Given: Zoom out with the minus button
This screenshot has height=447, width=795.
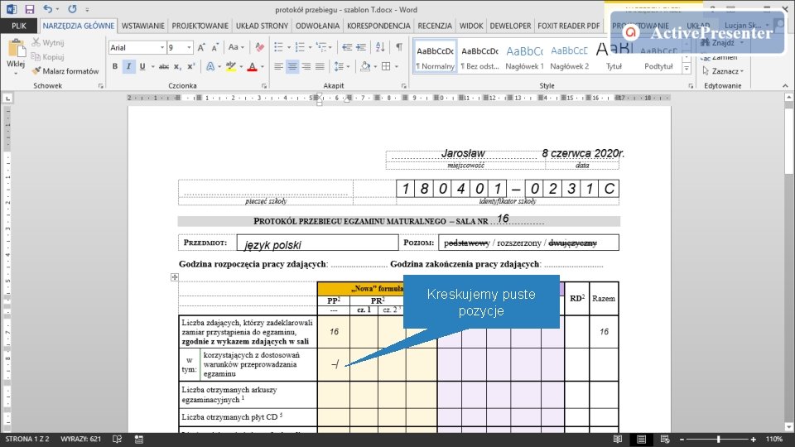Looking at the screenshot, I should click(682, 440).
